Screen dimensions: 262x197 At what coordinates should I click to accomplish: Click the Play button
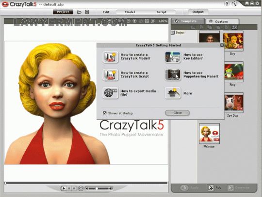(64, 188)
